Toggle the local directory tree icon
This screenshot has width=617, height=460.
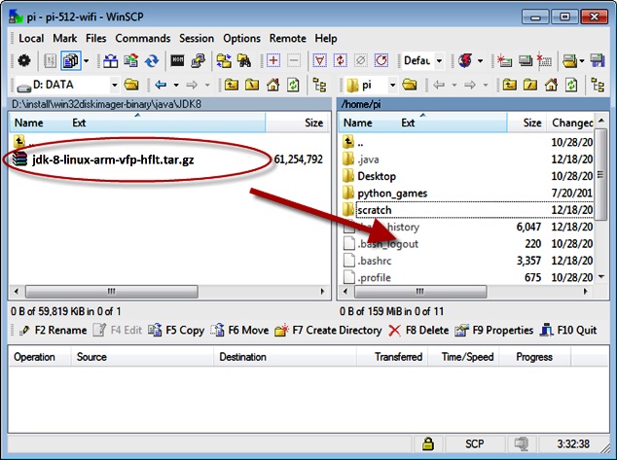(319, 85)
